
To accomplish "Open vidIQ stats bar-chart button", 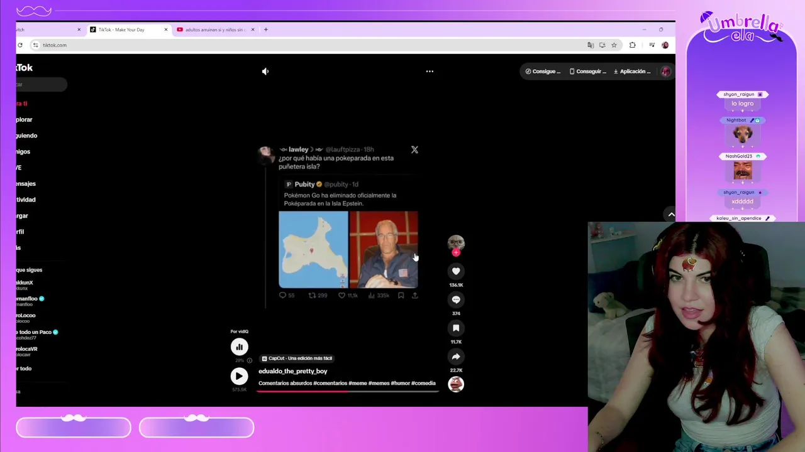I will [x=239, y=347].
